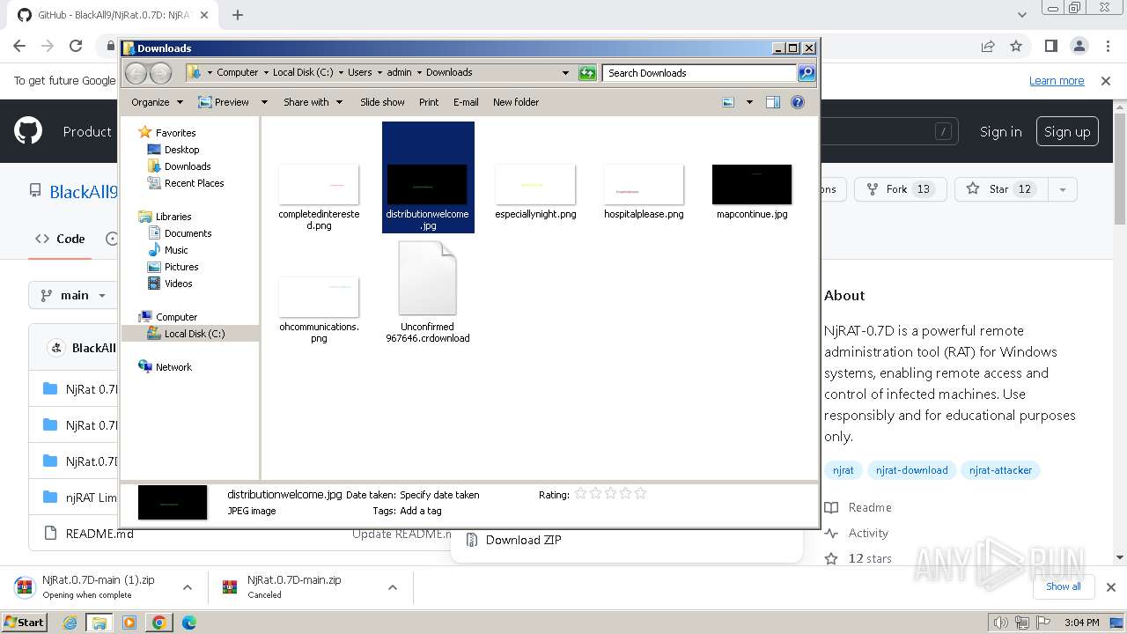Image resolution: width=1127 pixels, height=634 pixels.
Task: Open Explorer help question mark icon
Action: (798, 102)
